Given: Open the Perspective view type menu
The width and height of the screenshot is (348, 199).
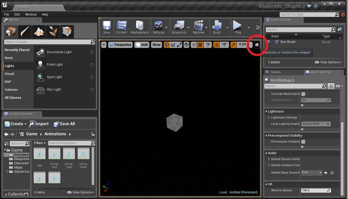Looking at the screenshot, I should pyautogui.click(x=120, y=45).
